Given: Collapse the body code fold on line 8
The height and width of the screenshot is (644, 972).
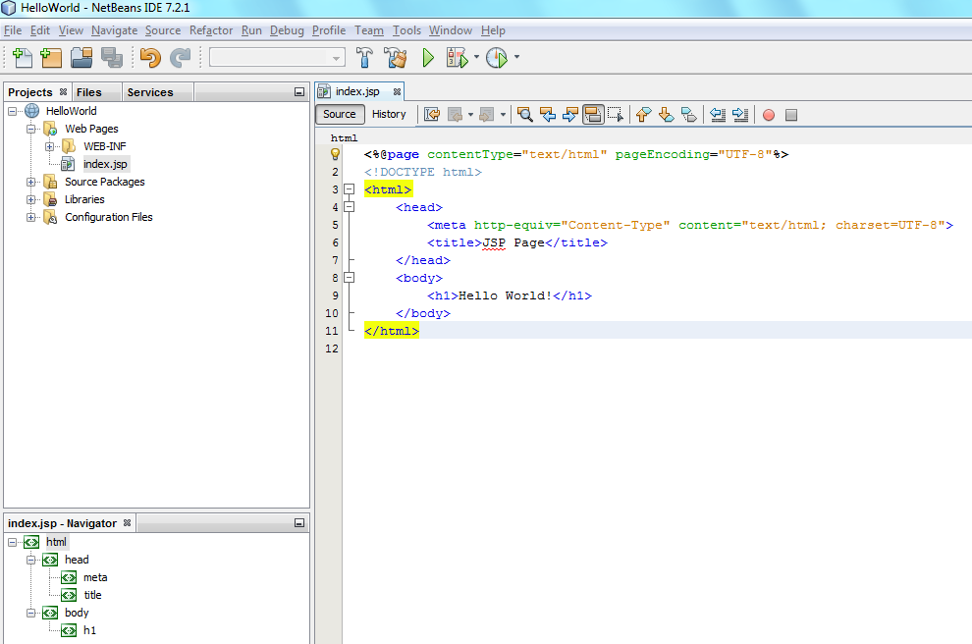Looking at the screenshot, I should 349,278.
